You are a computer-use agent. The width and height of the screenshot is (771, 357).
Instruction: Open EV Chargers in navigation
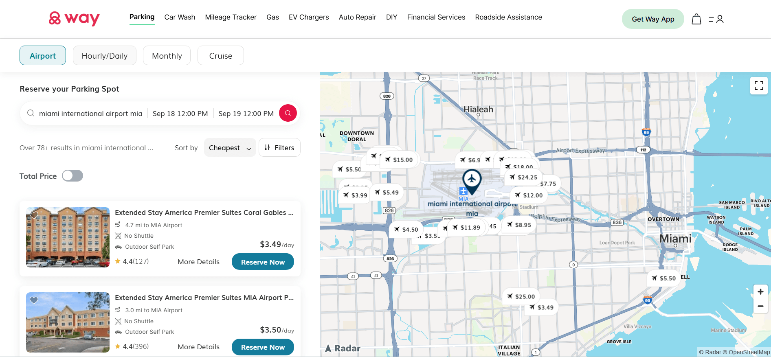(309, 17)
